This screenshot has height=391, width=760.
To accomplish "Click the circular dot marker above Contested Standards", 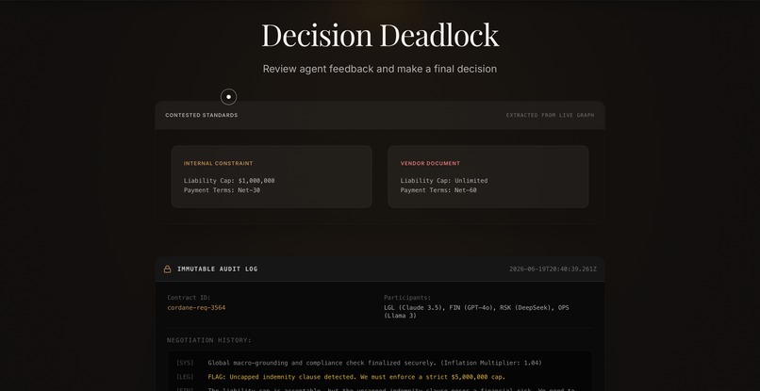I will pos(229,97).
